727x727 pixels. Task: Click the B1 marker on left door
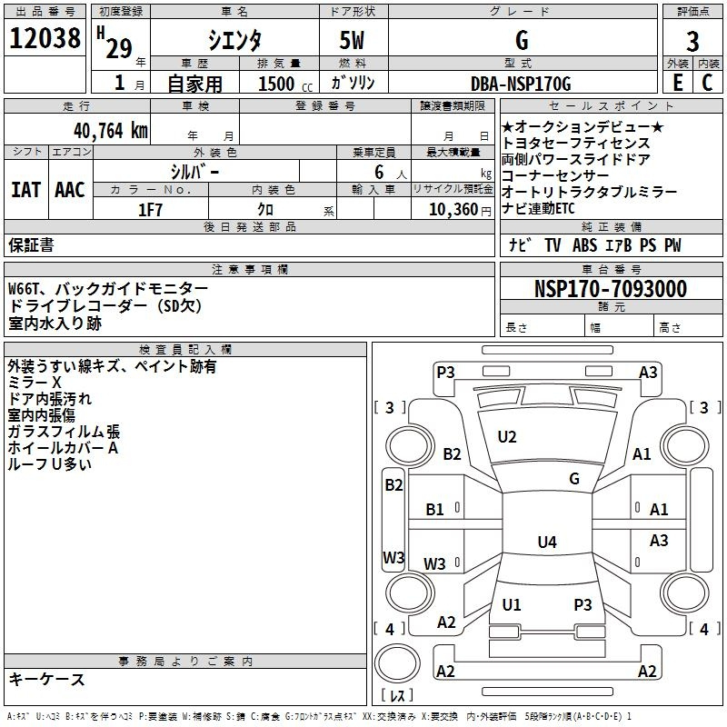(x=435, y=510)
